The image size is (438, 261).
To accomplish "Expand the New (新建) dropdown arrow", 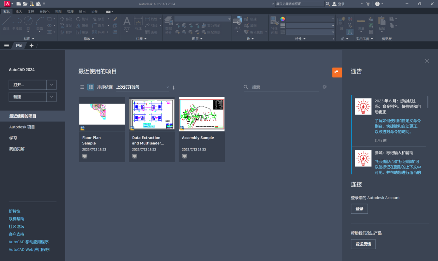I will (x=51, y=97).
